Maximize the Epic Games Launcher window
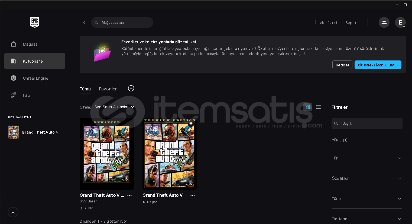The image size is (412, 224). point(405,5)
